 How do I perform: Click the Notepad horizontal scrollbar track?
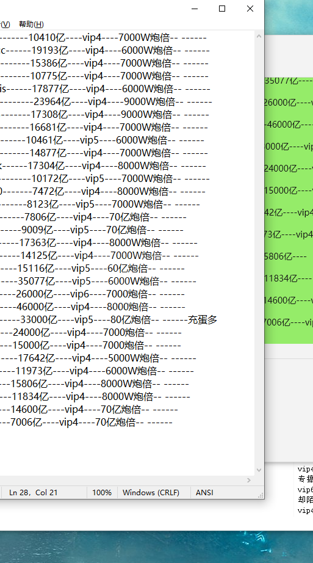point(123,480)
